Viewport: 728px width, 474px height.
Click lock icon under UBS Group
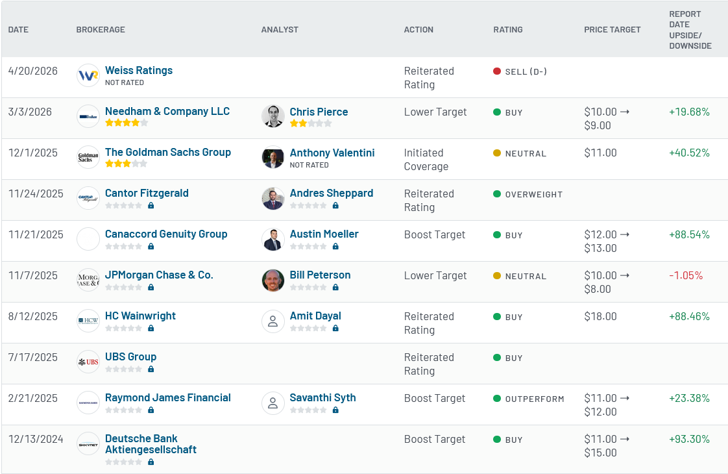[151, 369]
